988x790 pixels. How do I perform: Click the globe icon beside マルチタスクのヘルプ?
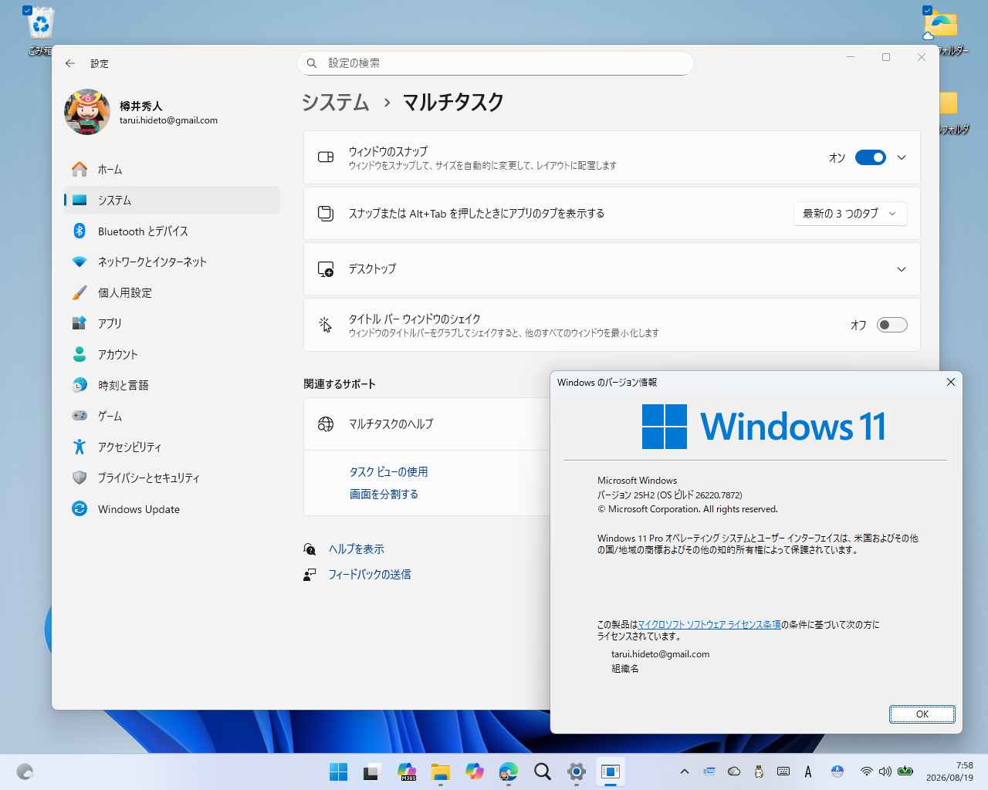click(x=326, y=424)
